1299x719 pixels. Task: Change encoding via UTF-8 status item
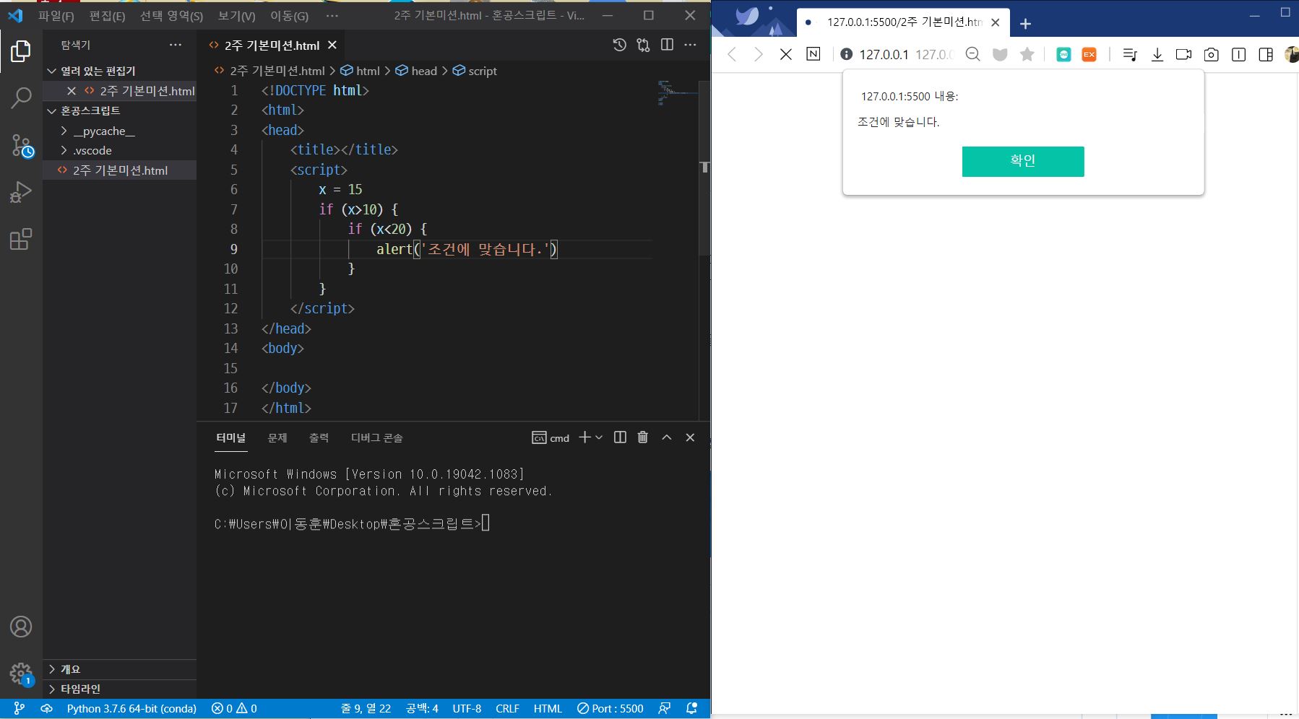(467, 709)
